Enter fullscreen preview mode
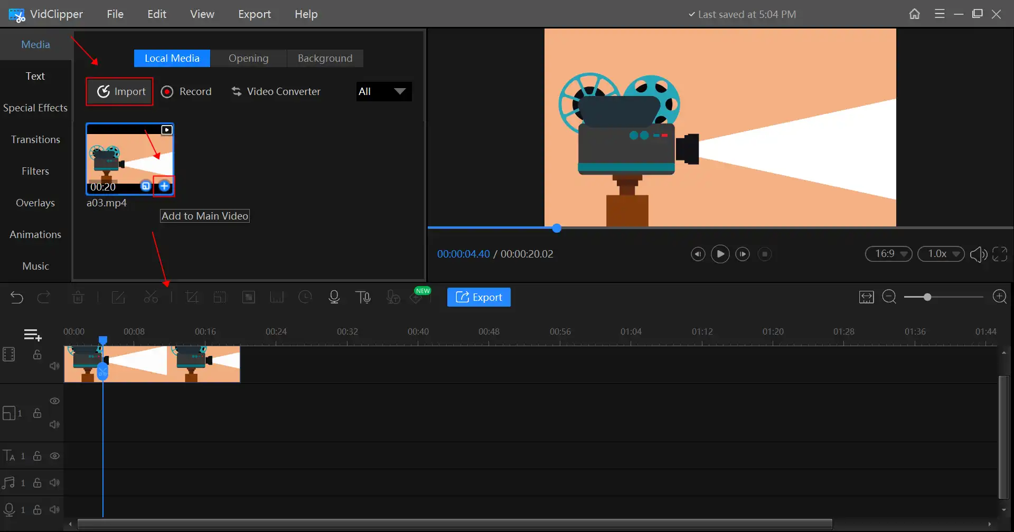 1000,254
